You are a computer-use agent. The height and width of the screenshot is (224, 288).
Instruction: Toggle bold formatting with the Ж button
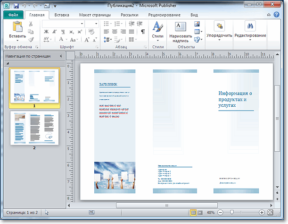pos(47,32)
